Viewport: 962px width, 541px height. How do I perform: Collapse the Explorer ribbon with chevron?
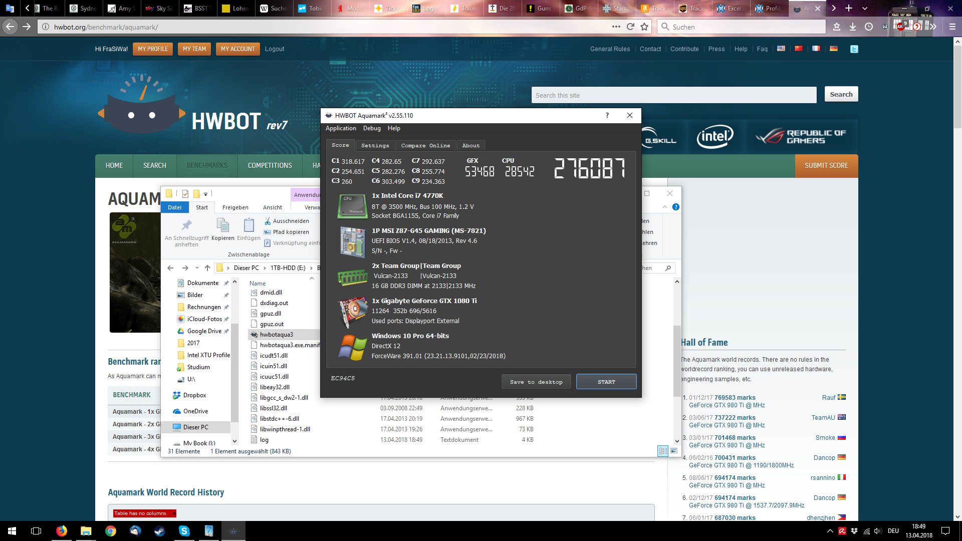pos(665,207)
